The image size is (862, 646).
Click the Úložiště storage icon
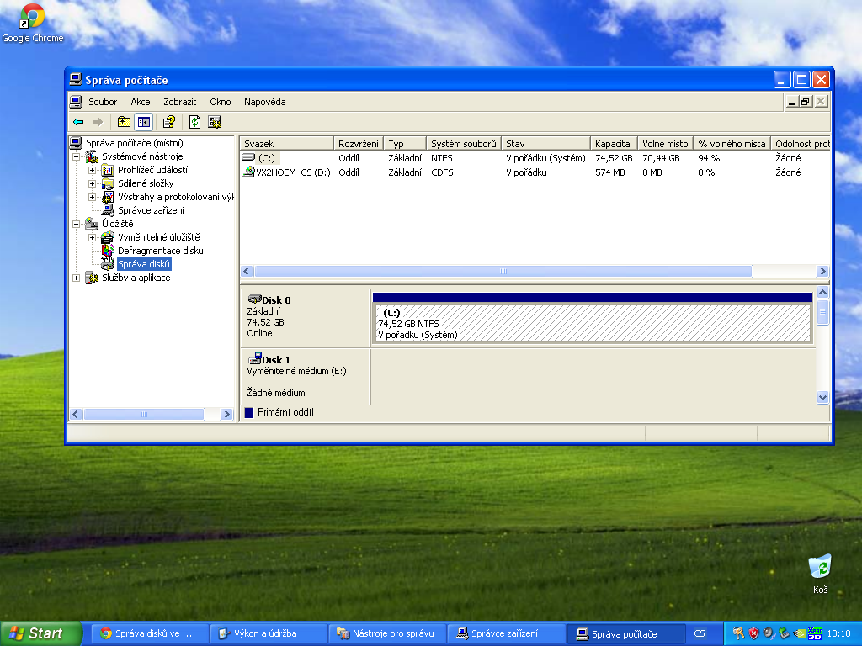click(x=92, y=224)
